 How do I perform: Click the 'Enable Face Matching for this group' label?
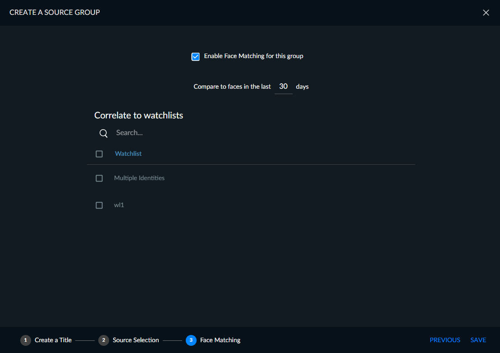coord(253,56)
